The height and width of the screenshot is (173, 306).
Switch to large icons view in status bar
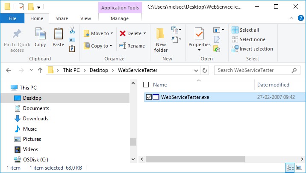tap(299, 167)
